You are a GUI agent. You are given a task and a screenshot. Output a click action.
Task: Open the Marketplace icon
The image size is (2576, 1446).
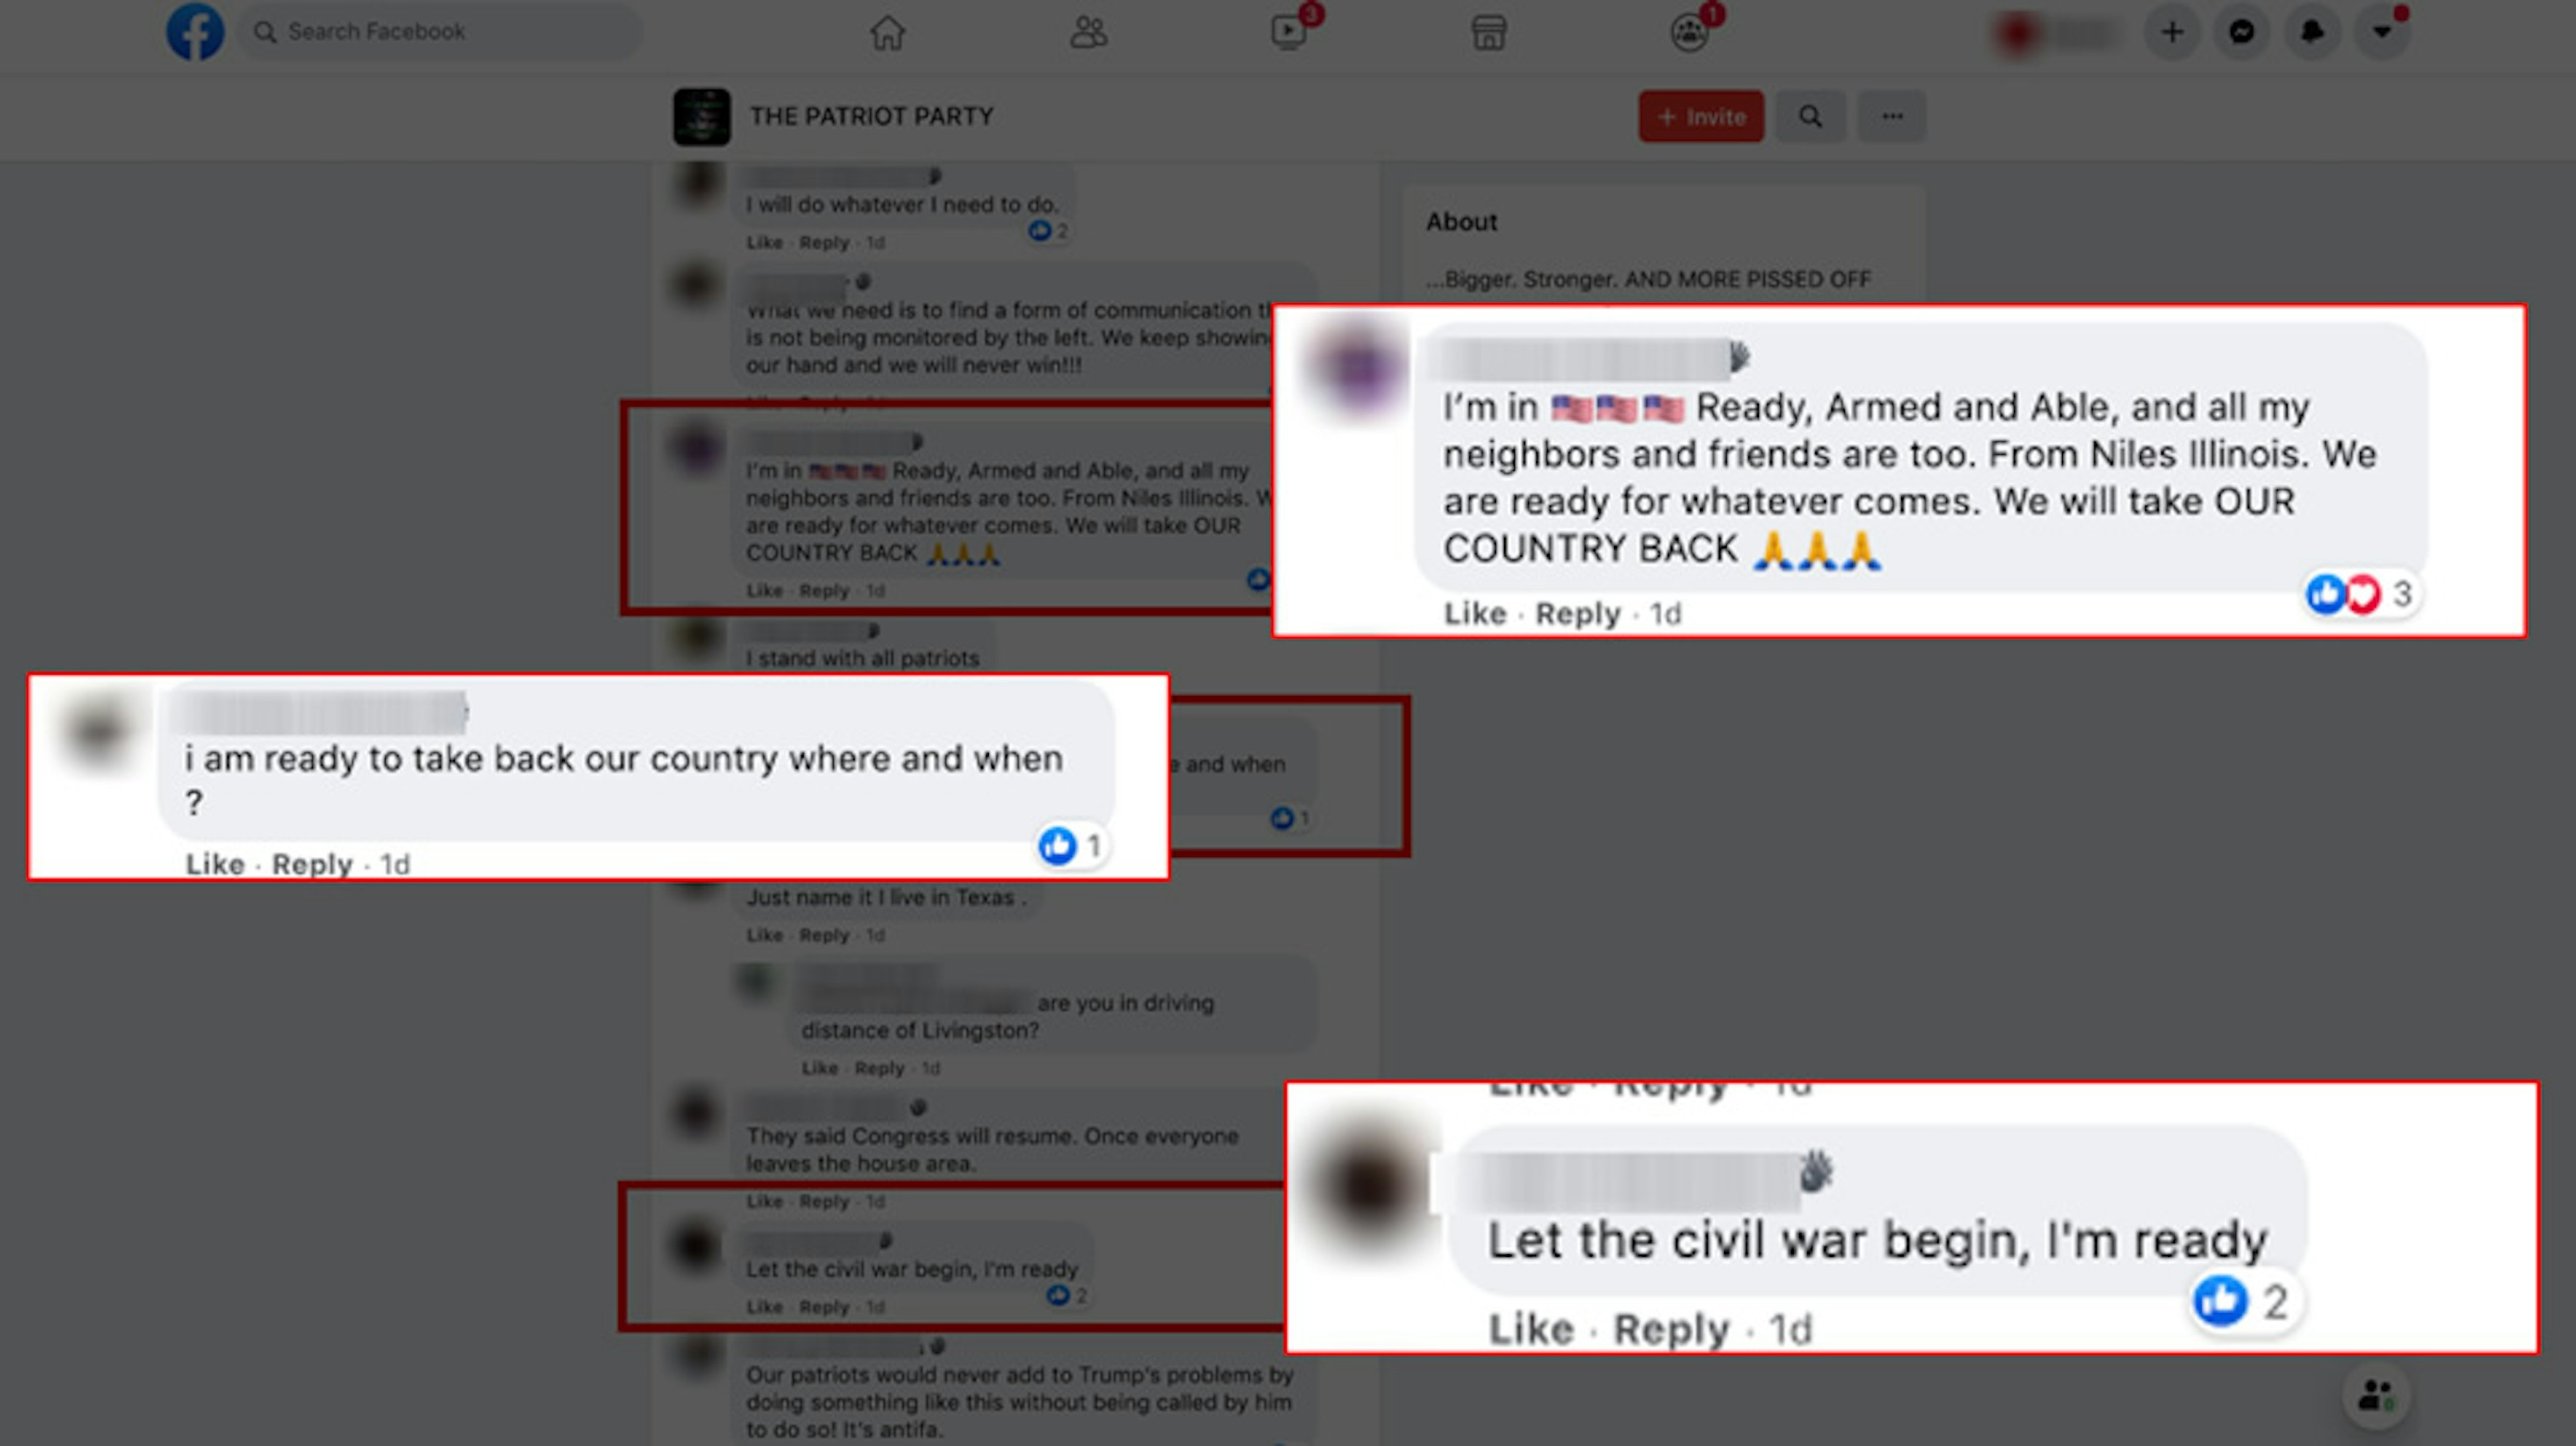point(1489,32)
